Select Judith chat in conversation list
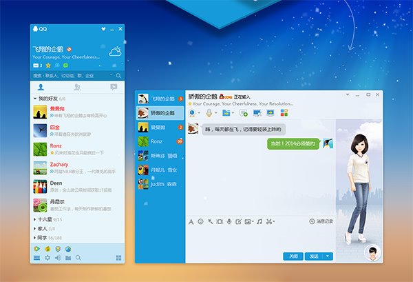 (160, 184)
